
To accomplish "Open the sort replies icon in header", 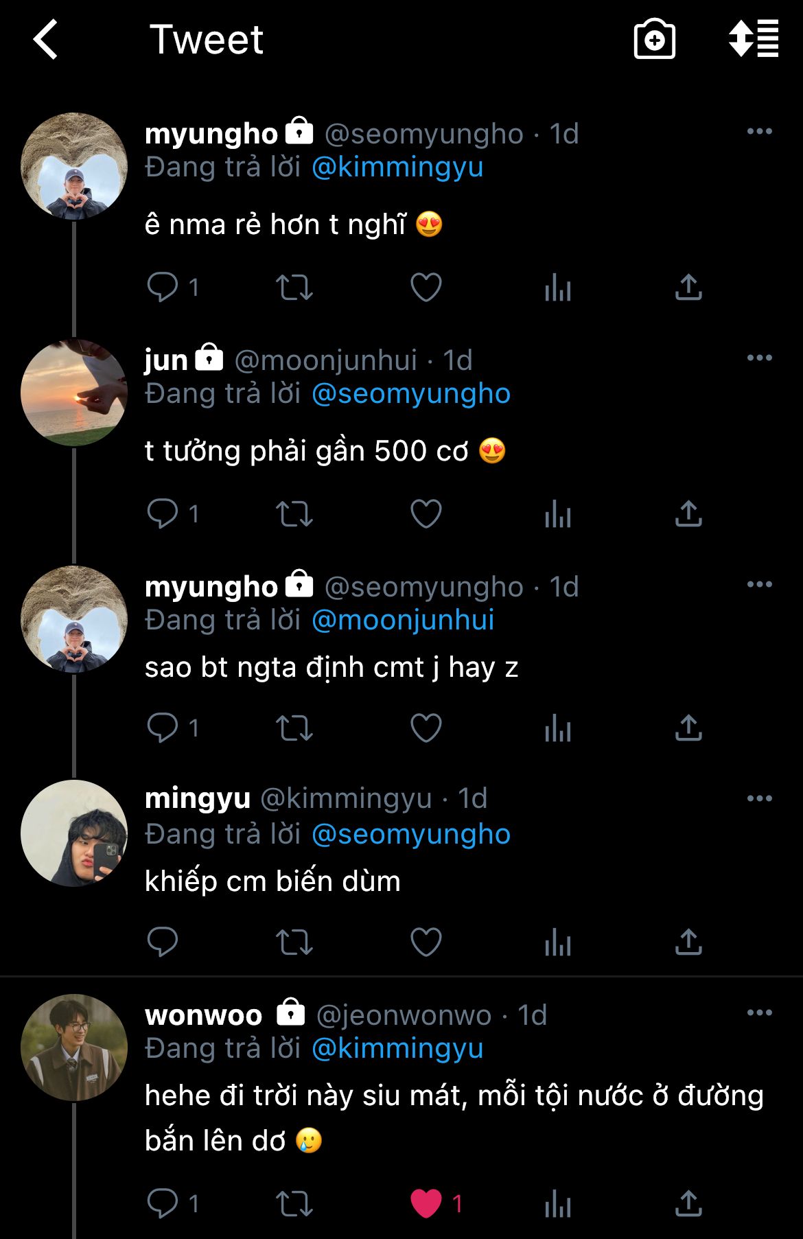I will 753,39.
